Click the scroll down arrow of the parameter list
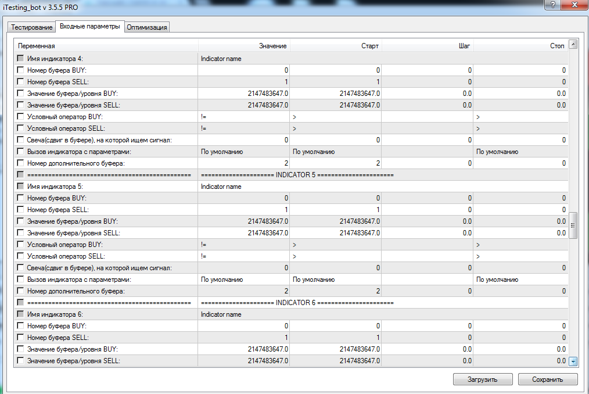Screen dimensions: 589x394 573,361
